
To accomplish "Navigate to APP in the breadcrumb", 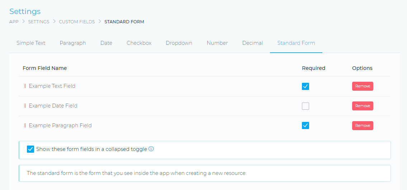I will (x=14, y=22).
